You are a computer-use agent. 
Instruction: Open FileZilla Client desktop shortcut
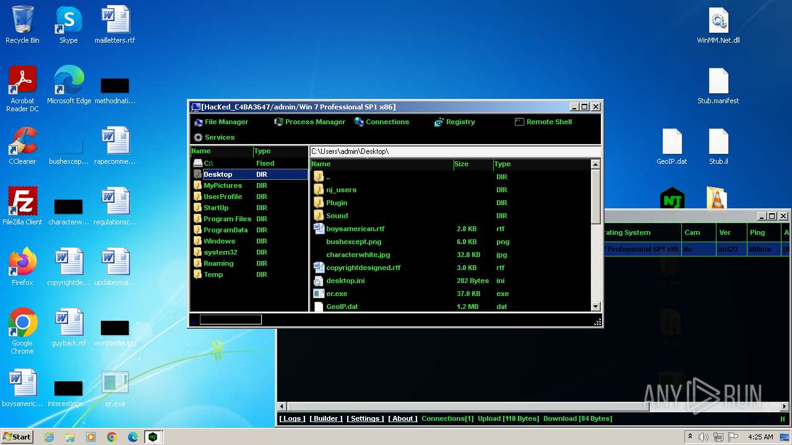[x=22, y=206]
